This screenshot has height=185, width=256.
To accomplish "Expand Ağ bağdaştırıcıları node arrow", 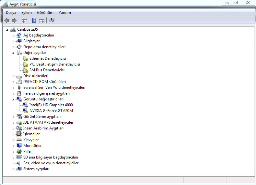I will pos(13,36).
